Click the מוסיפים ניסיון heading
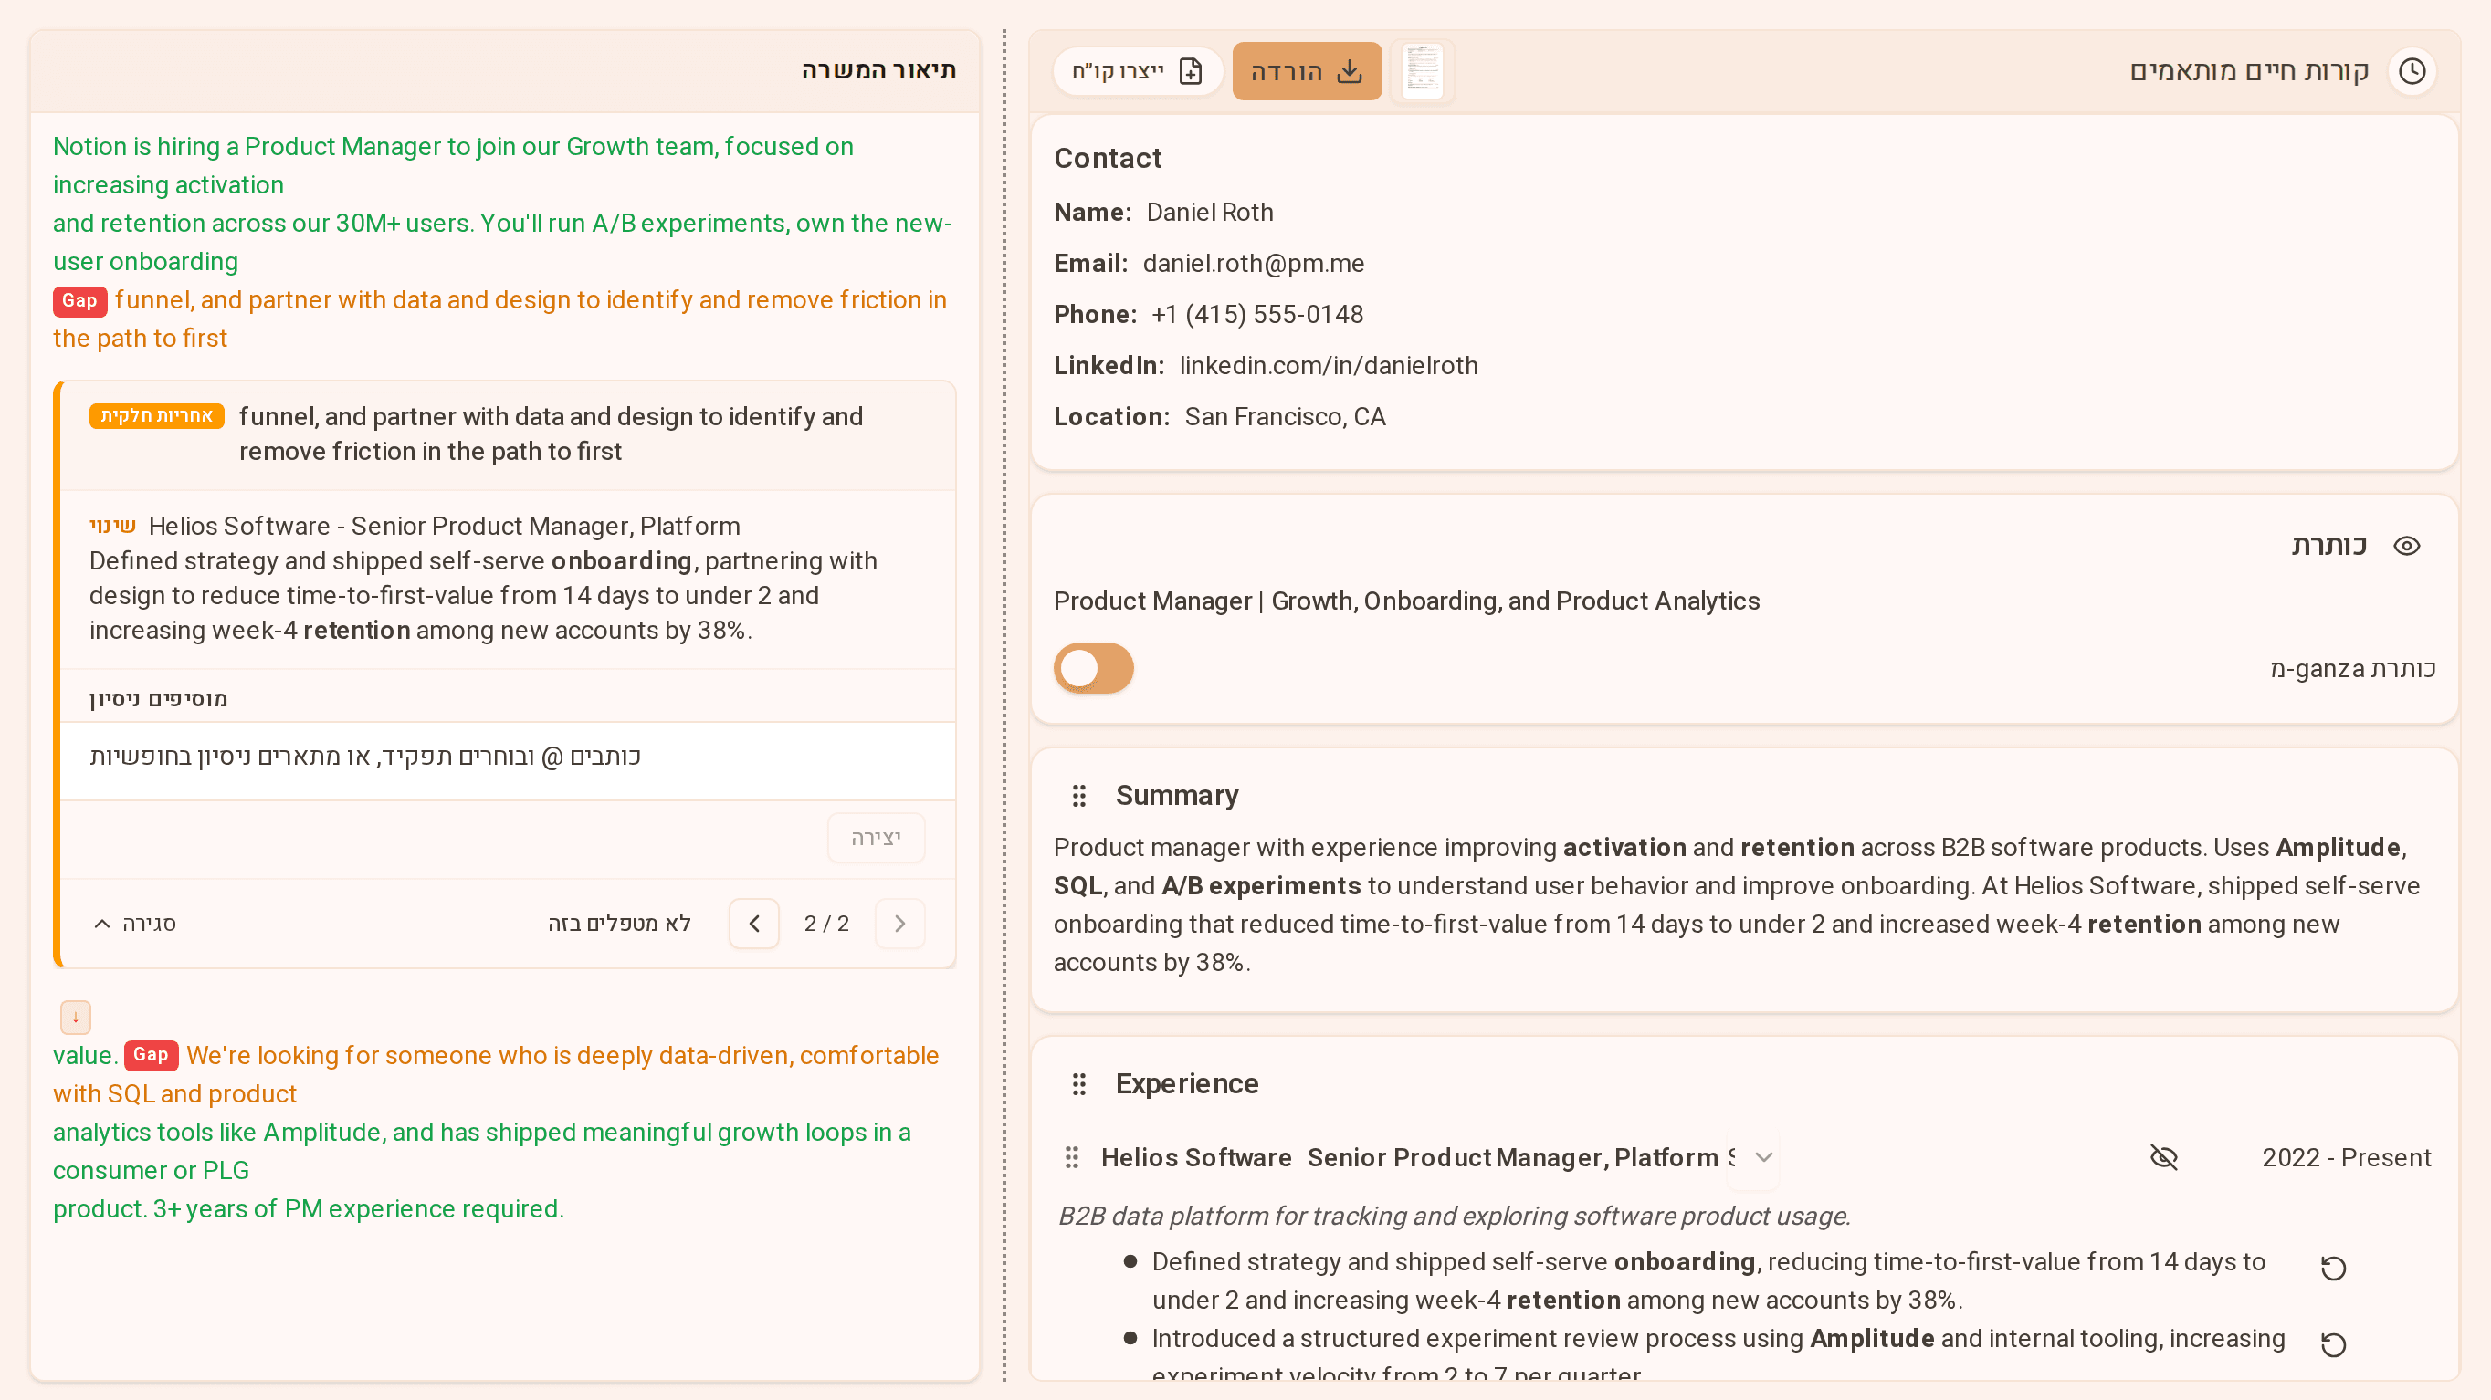Viewport: 2491px width, 1400px height. [159, 698]
